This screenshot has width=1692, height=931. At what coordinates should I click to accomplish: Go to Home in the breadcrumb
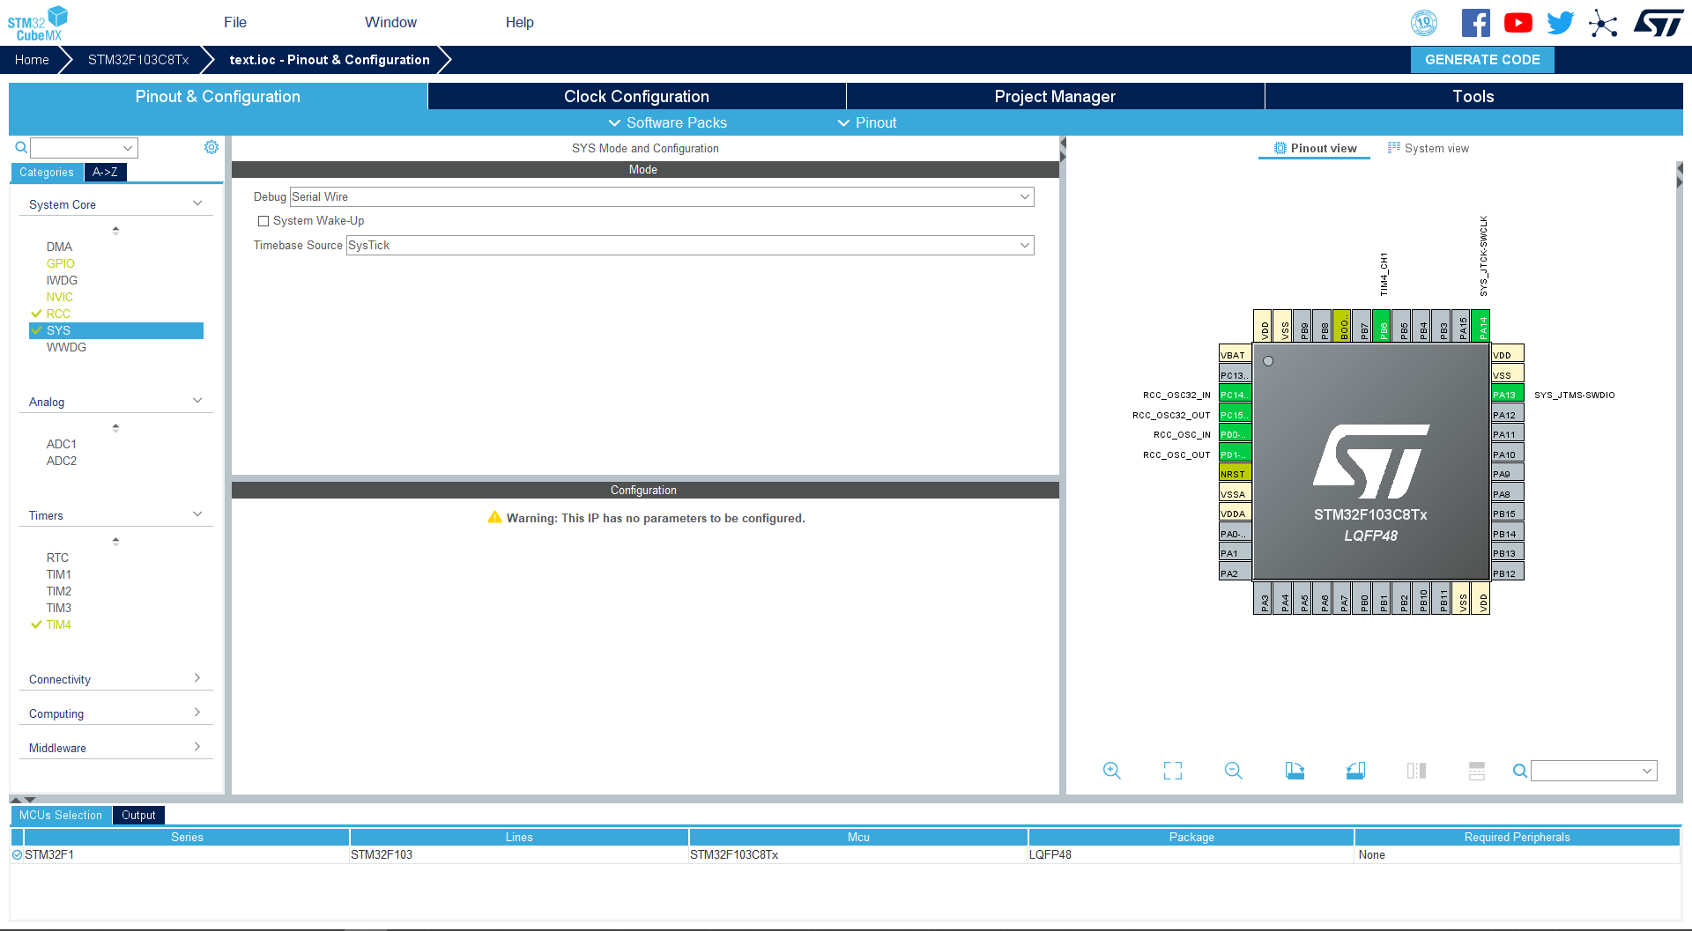tap(32, 60)
